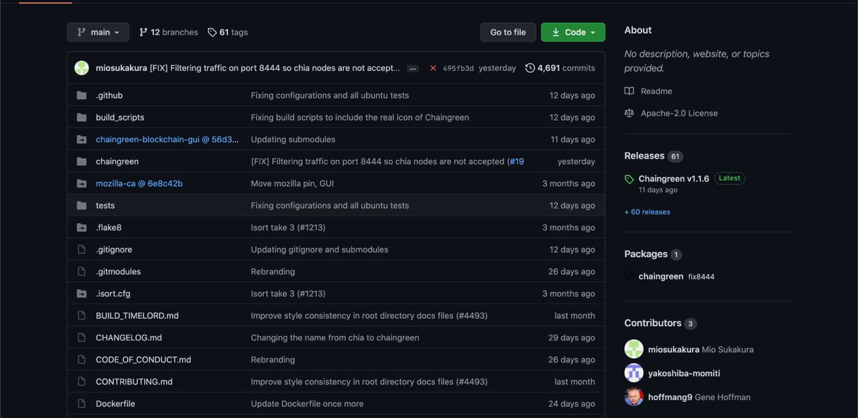Open 'Changing the name from chia to chaingreen' commit
Image resolution: width=858 pixels, height=418 pixels.
(335, 338)
